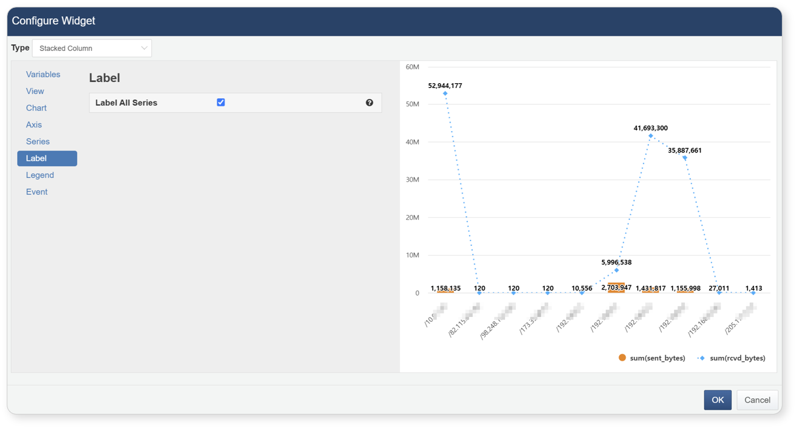The width and height of the screenshot is (796, 428).
Task: Open the Variables settings tab
Action: point(43,74)
